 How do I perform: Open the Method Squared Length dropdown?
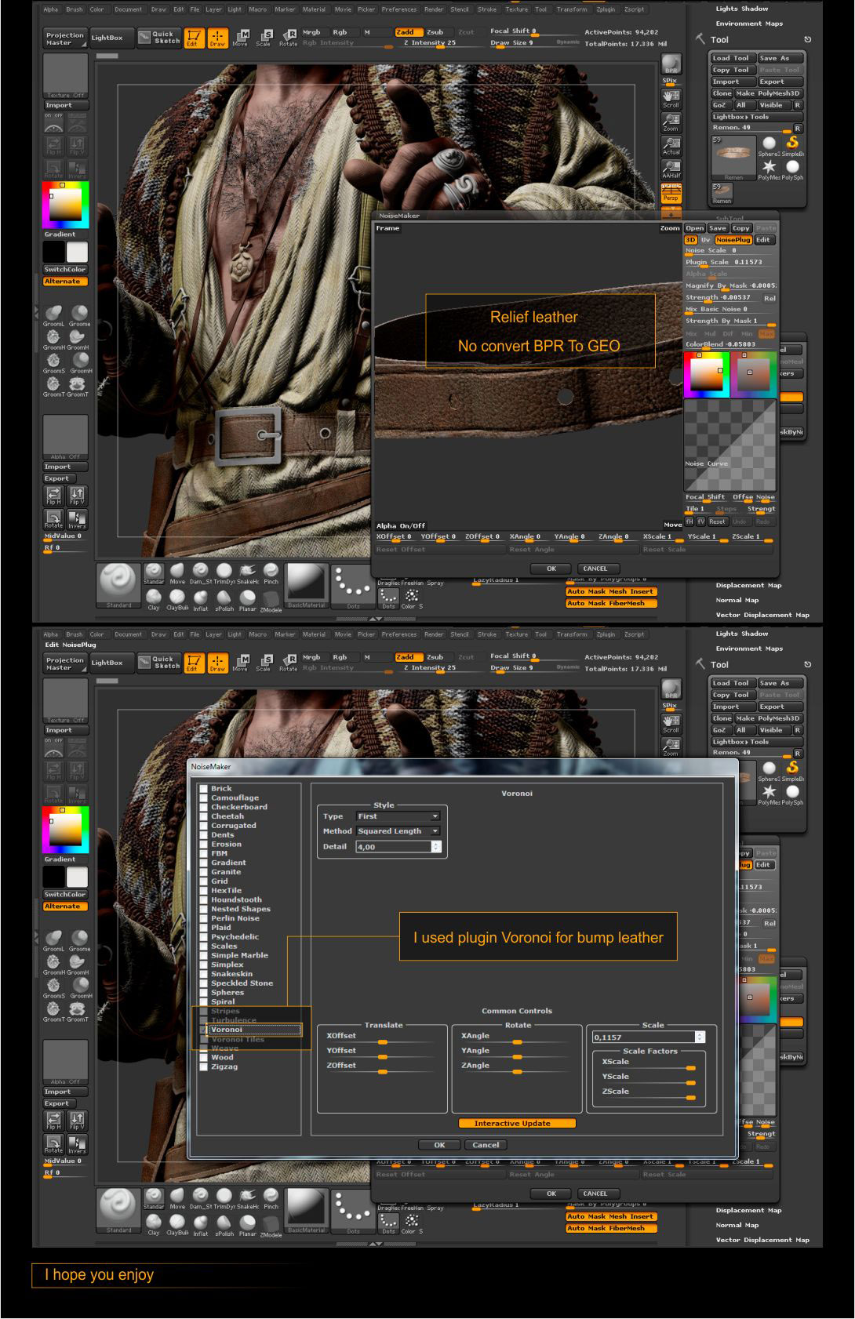[x=398, y=831]
